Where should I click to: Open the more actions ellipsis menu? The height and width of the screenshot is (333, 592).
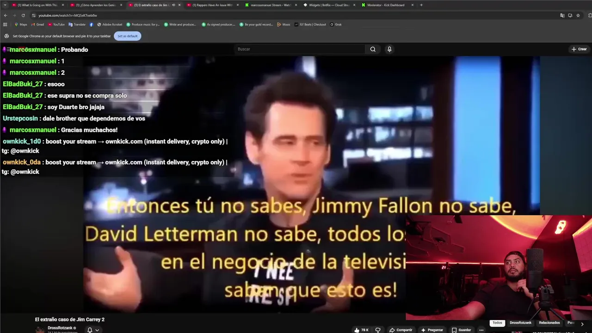click(481, 330)
